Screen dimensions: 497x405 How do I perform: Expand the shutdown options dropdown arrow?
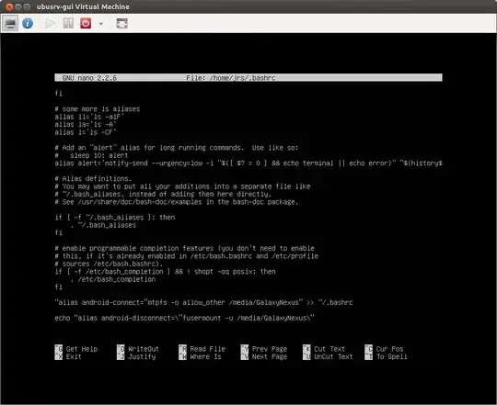pos(101,23)
